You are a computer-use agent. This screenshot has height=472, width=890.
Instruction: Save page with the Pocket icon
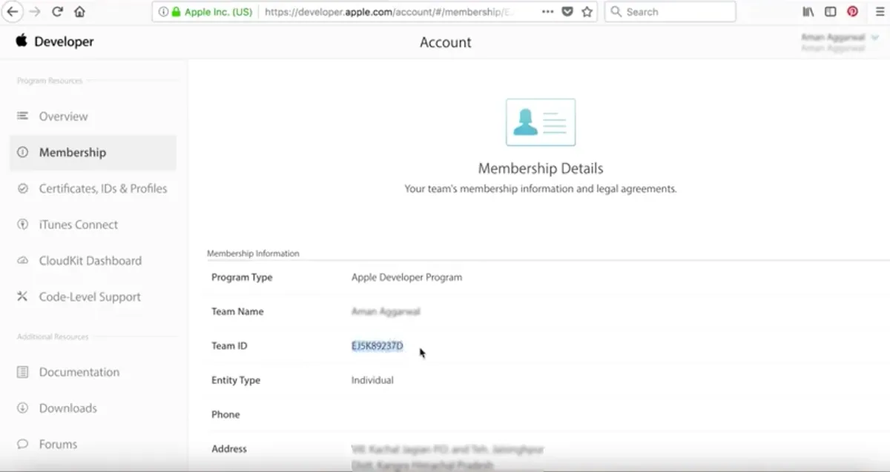(567, 12)
